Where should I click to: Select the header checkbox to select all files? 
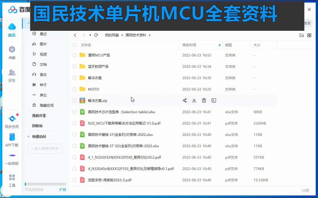click(74, 45)
